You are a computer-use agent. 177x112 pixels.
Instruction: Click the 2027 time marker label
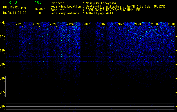[x=121, y=24]
